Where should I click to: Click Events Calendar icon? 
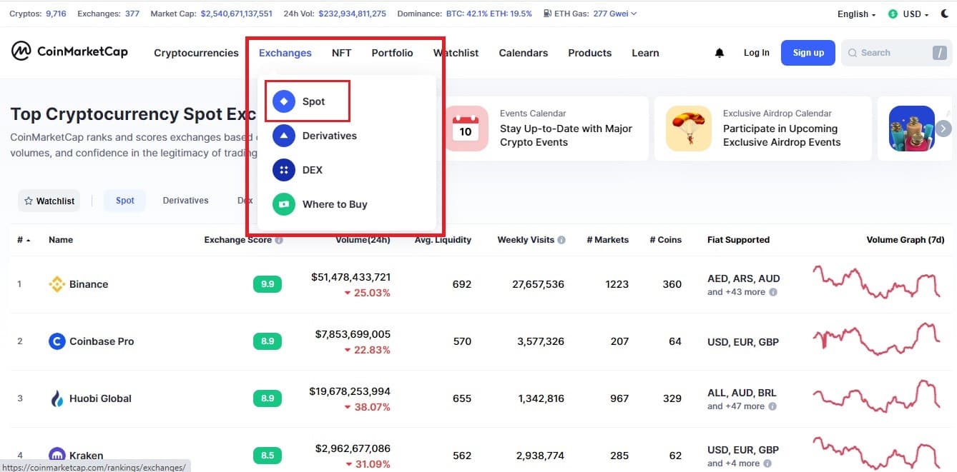pos(466,129)
